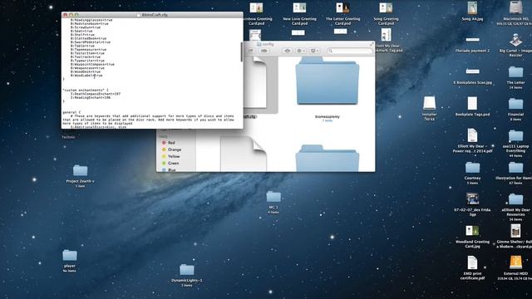Click the B:Table=true line in text editor
This screenshot has width=532, height=299.
click(82, 47)
